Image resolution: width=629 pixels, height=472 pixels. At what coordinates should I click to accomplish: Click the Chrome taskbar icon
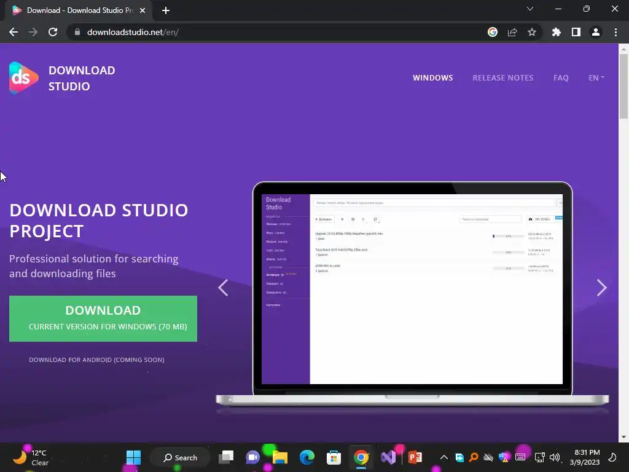coord(361,457)
